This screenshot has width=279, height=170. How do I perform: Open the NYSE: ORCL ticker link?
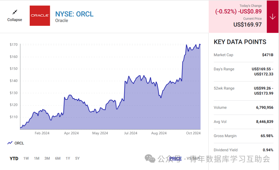tap(74, 14)
